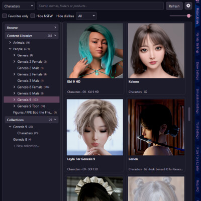Select the Kiri 9 HD thumbnail
The width and height of the screenshot is (201, 201).
coord(95,51)
